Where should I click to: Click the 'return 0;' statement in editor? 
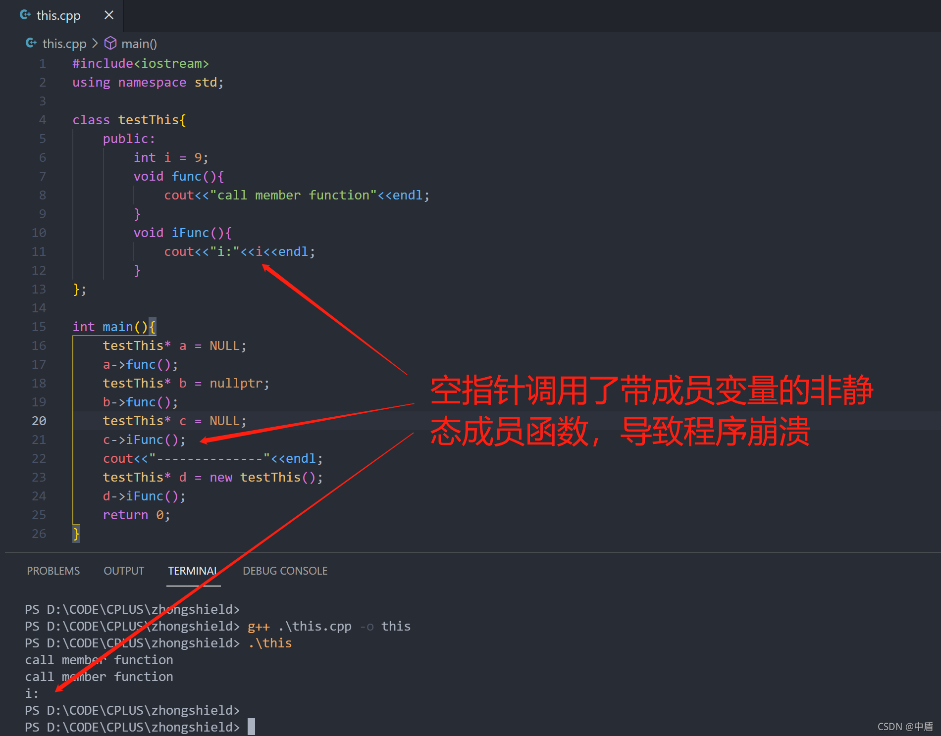click(136, 515)
